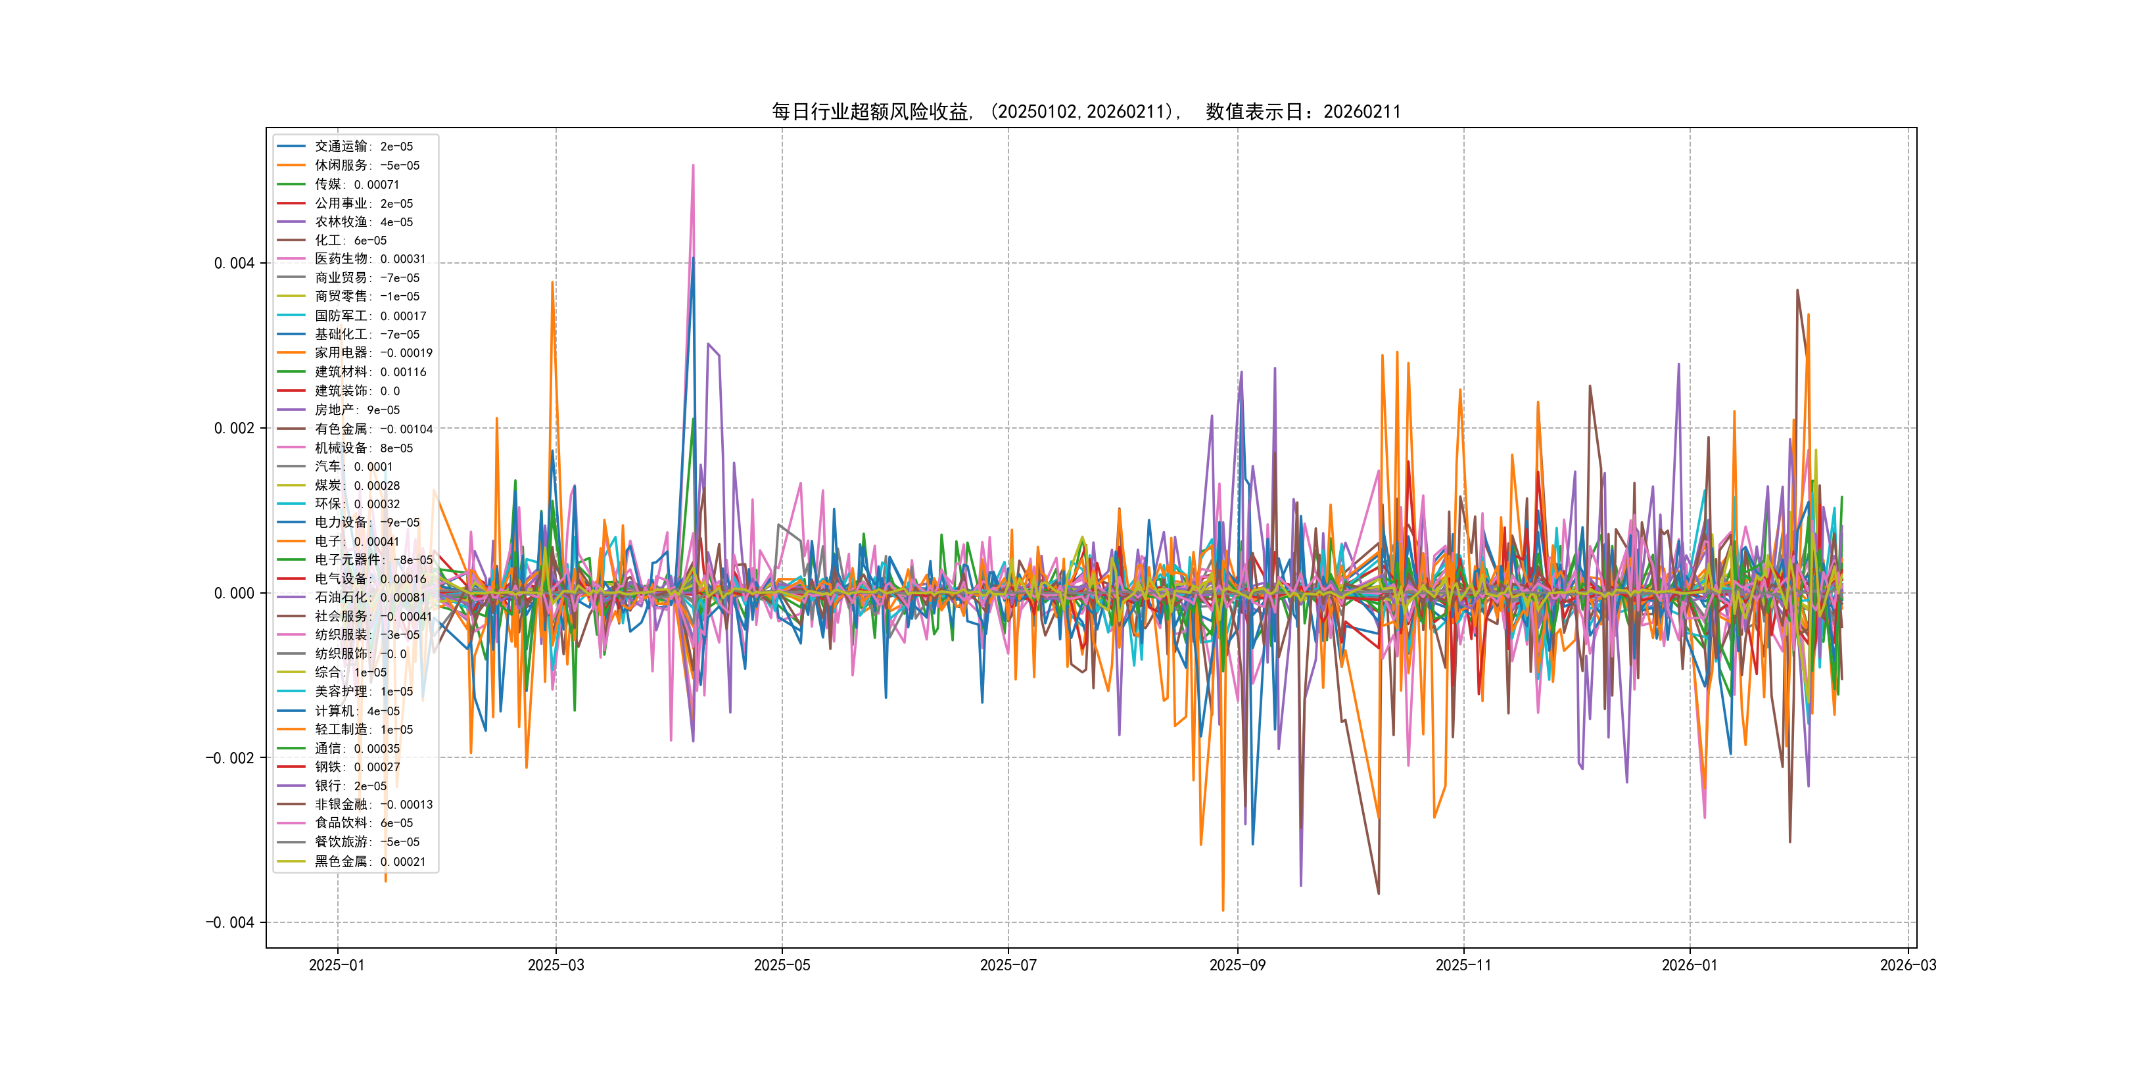Click the tallest pink spike peak
Viewport: 2130px width, 1065px height.
tap(693, 166)
